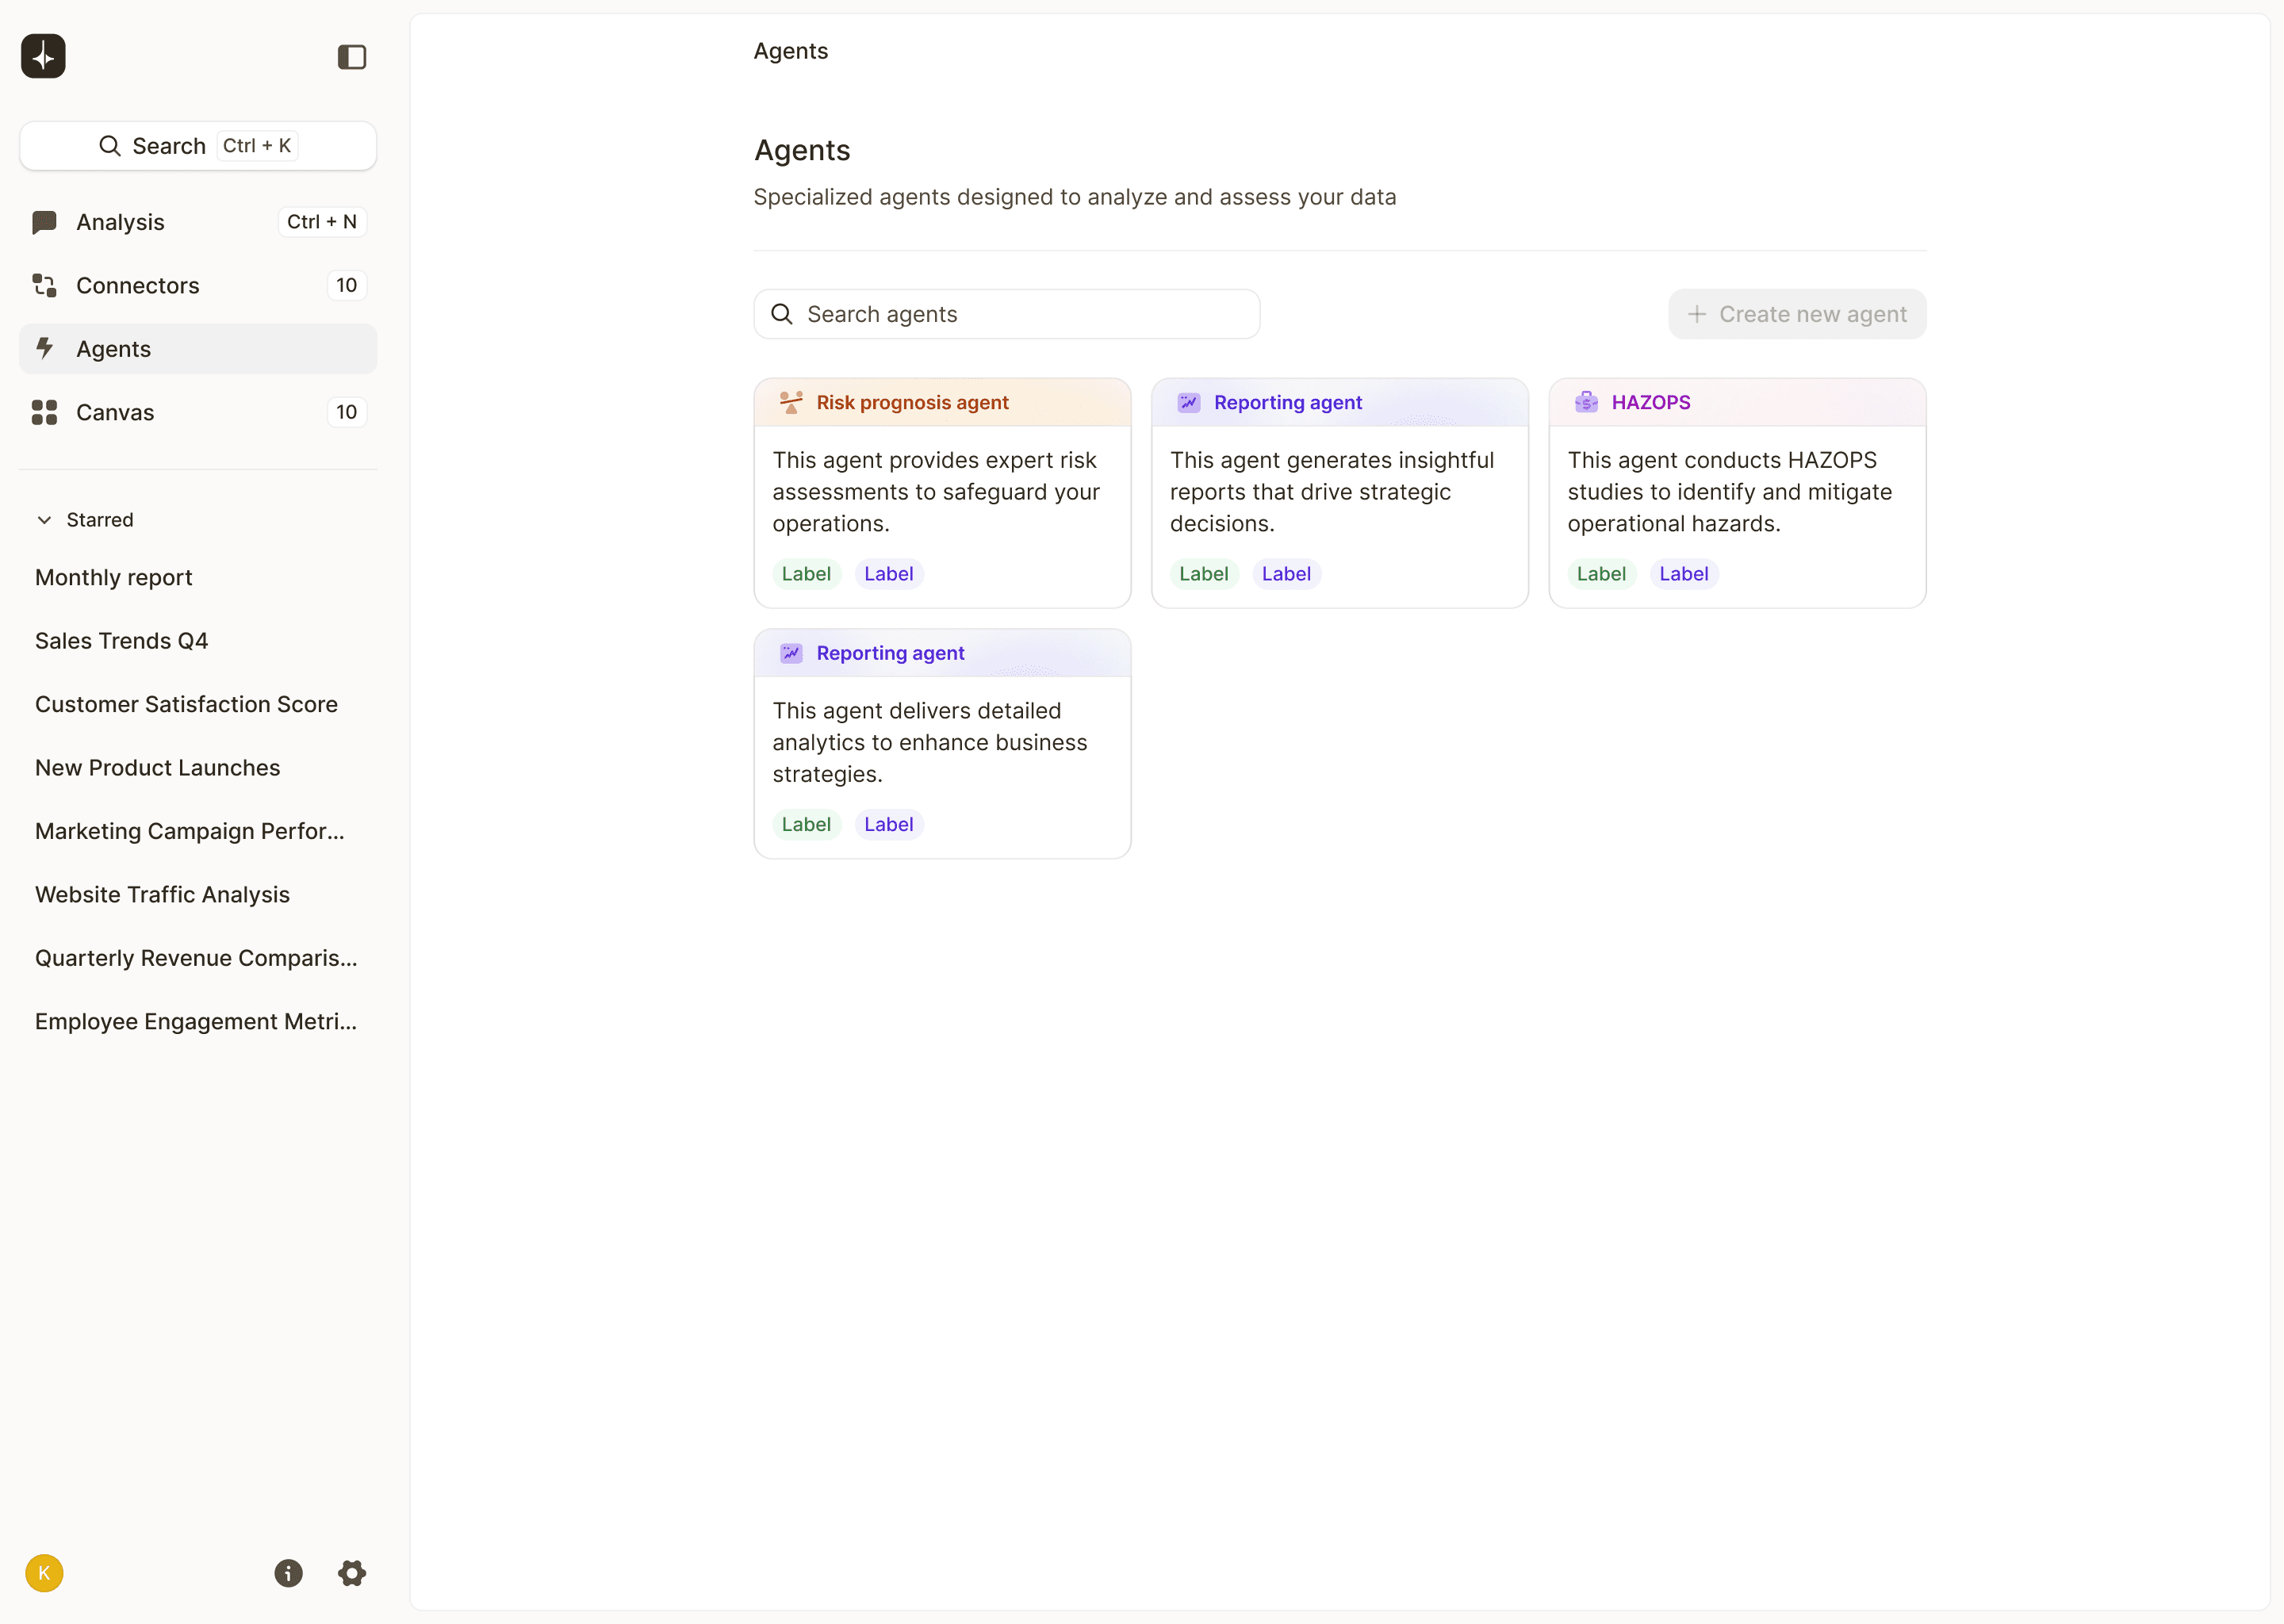Select the Agents sidebar item
Viewport: 2284px width, 1624px height.
pos(198,349)
